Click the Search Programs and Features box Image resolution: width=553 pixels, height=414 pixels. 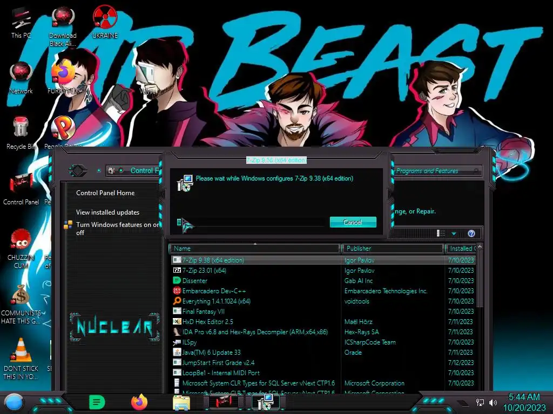click(437, 171)
